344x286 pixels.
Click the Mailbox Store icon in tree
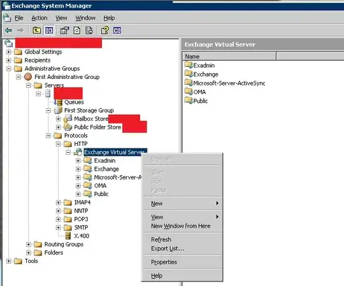[68, 118]
